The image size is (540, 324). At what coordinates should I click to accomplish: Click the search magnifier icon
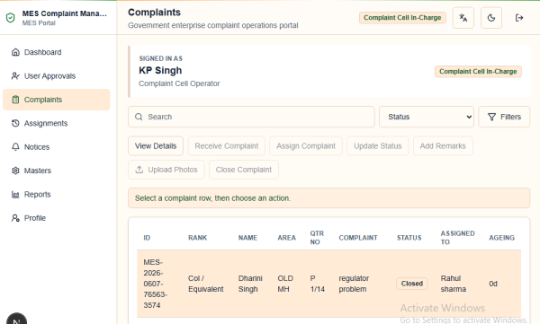[139, 117]
